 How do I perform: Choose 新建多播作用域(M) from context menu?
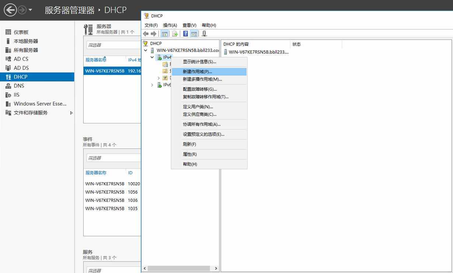tap(209, 79)
